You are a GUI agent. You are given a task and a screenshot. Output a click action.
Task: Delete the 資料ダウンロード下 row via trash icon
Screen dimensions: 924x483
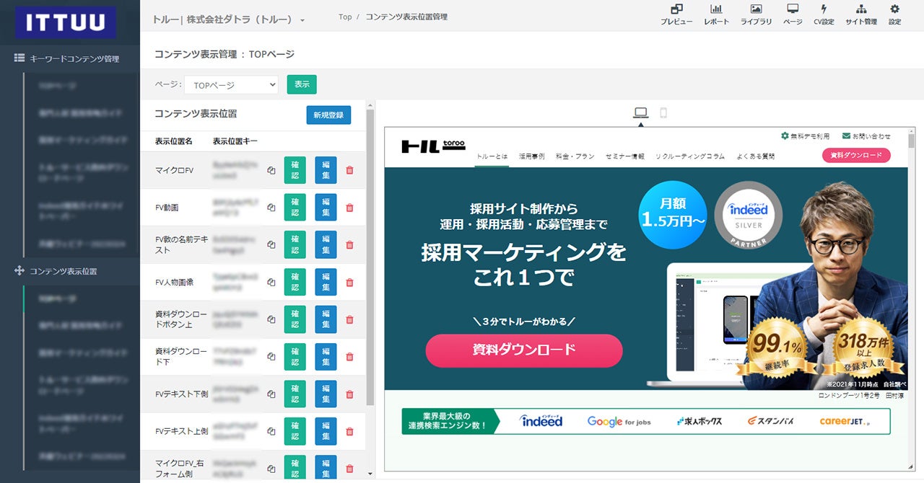350,357
